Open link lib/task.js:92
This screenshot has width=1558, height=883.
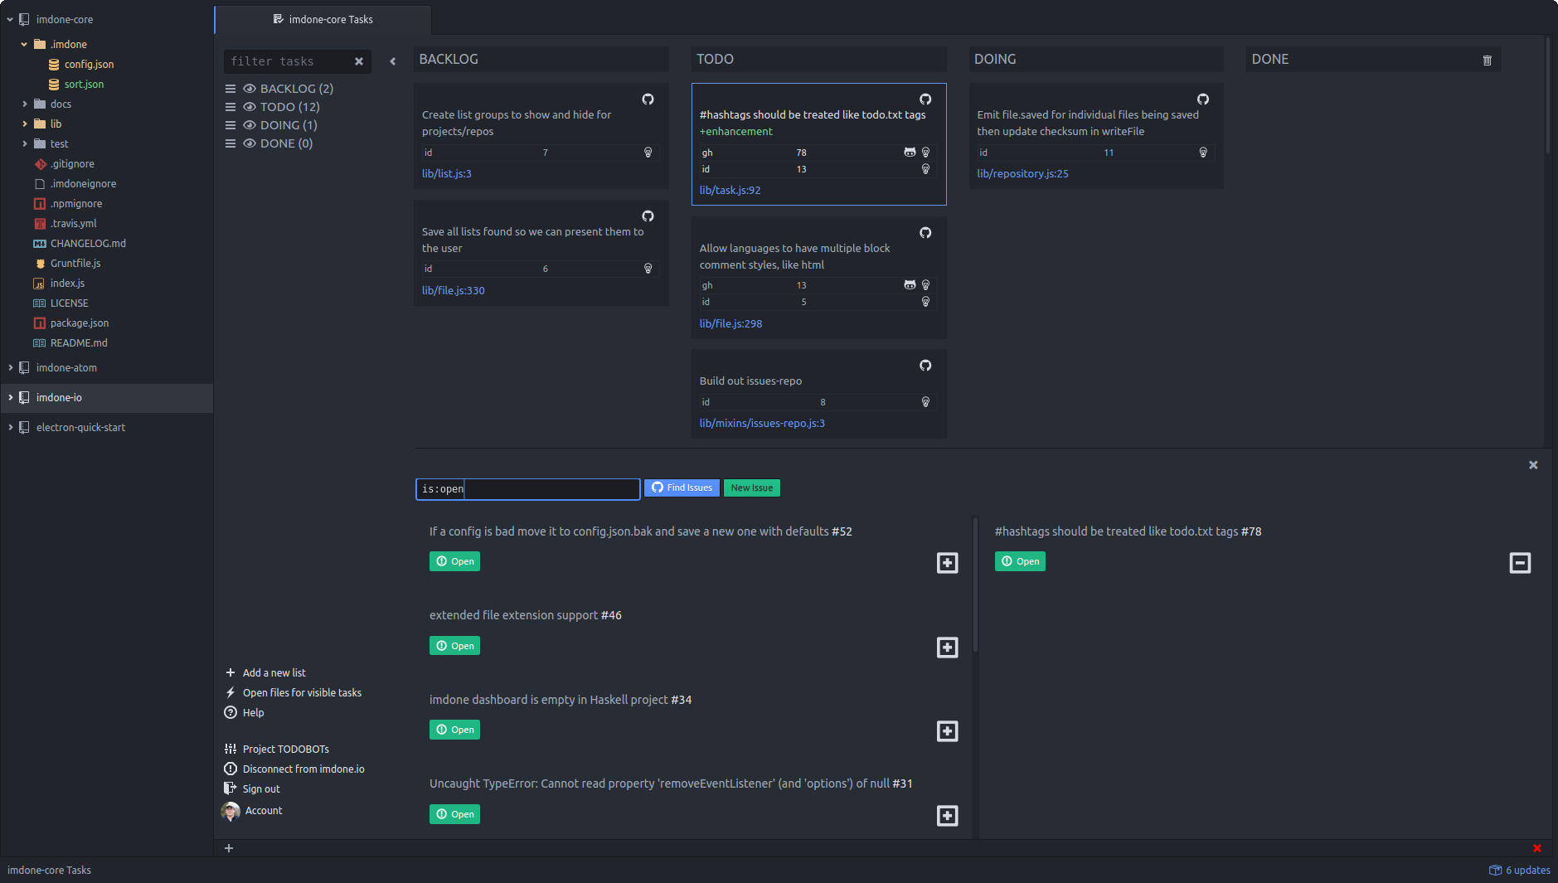[730, 190]
